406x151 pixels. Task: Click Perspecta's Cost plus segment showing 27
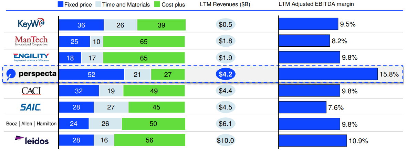click(168, 74)
